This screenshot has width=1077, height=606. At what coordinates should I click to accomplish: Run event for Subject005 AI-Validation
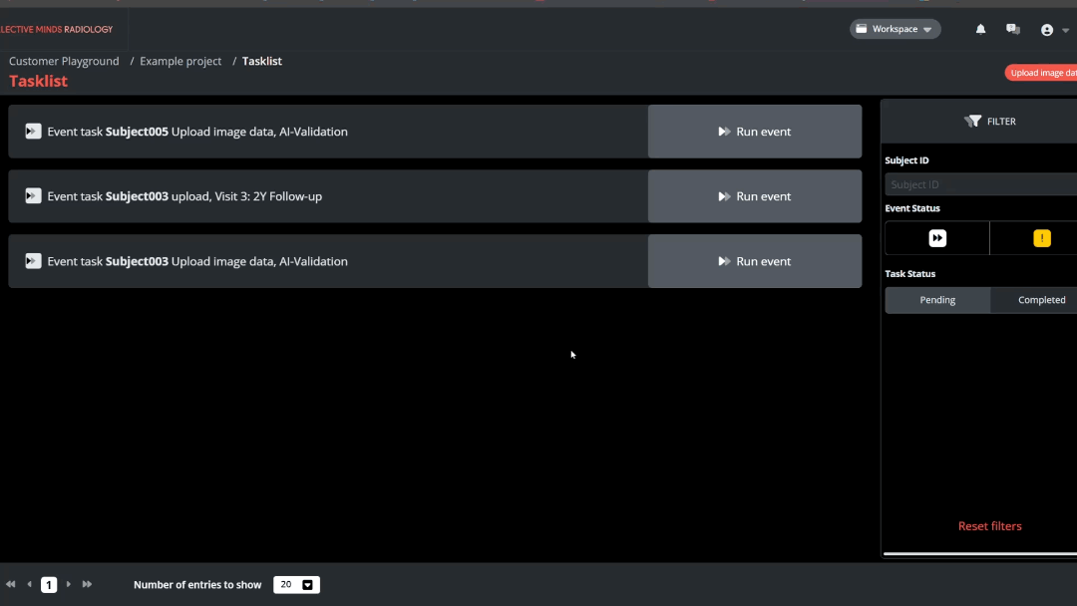coord(755,132)
